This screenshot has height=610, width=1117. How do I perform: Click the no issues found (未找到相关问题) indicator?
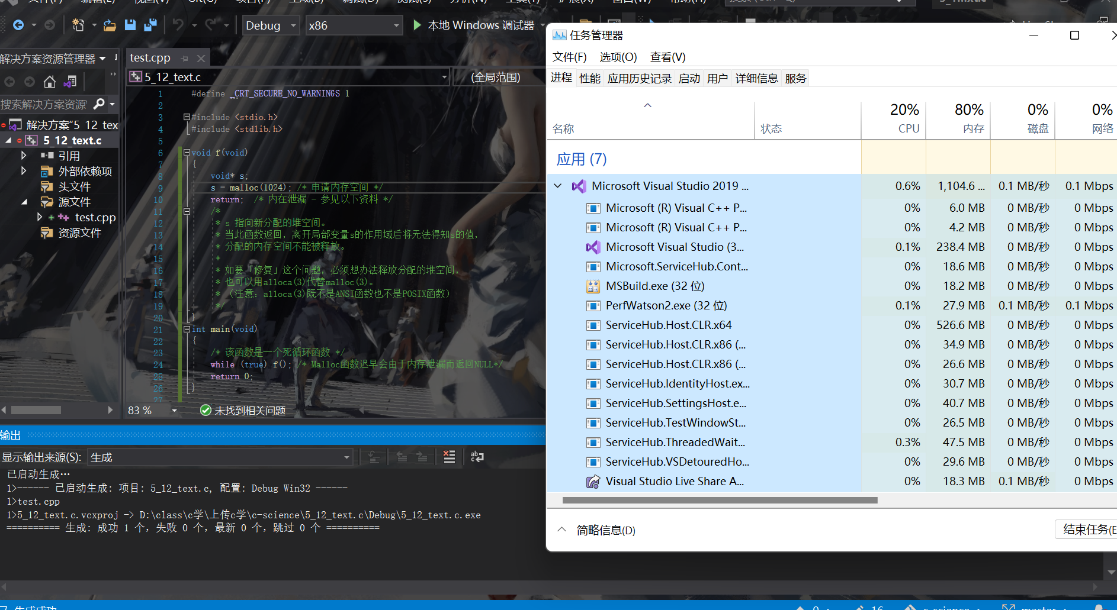[243, 411]
